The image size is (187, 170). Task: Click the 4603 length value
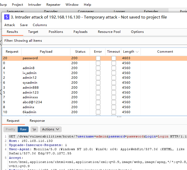pos(126,58)
